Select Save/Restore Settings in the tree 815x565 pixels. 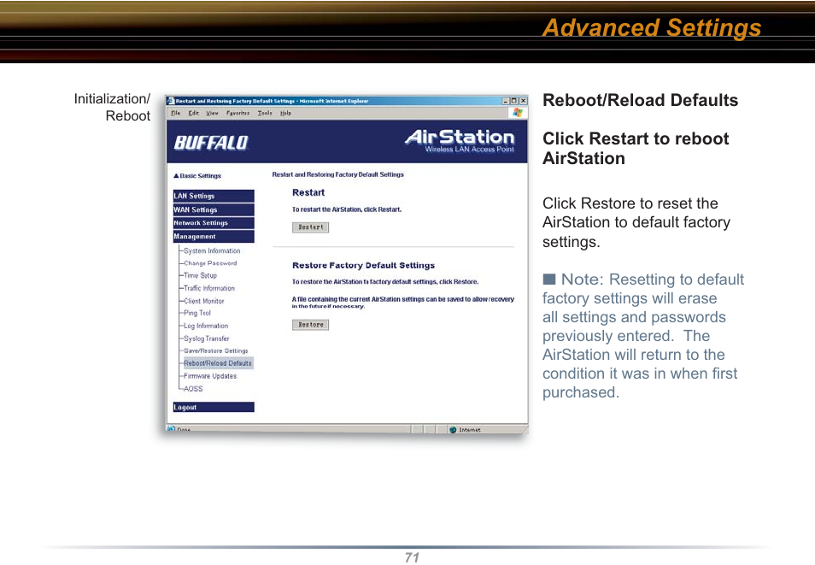pyautogui.click(x=216, y=351)
